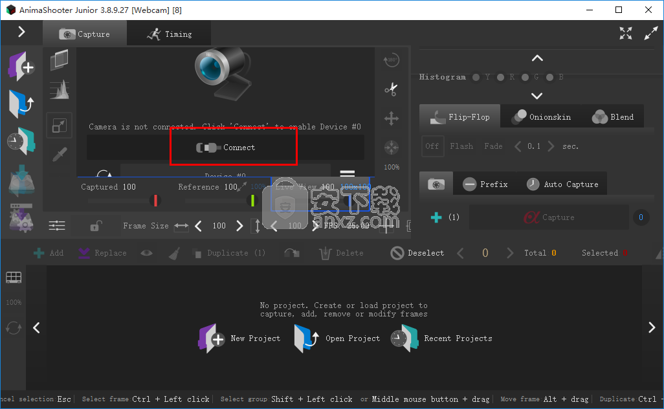This screenshot has height=409, width=664.
Task: Go to next frame number arrow
Action: point(510,253)
